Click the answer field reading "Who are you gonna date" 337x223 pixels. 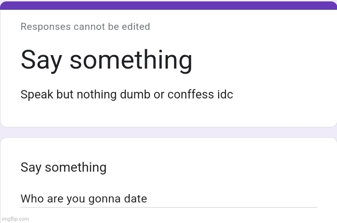(168, 199)
